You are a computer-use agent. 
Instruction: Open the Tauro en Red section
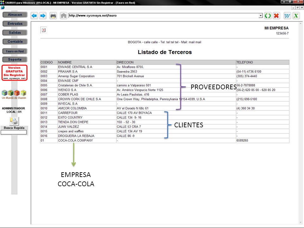(x=15, y=51)
